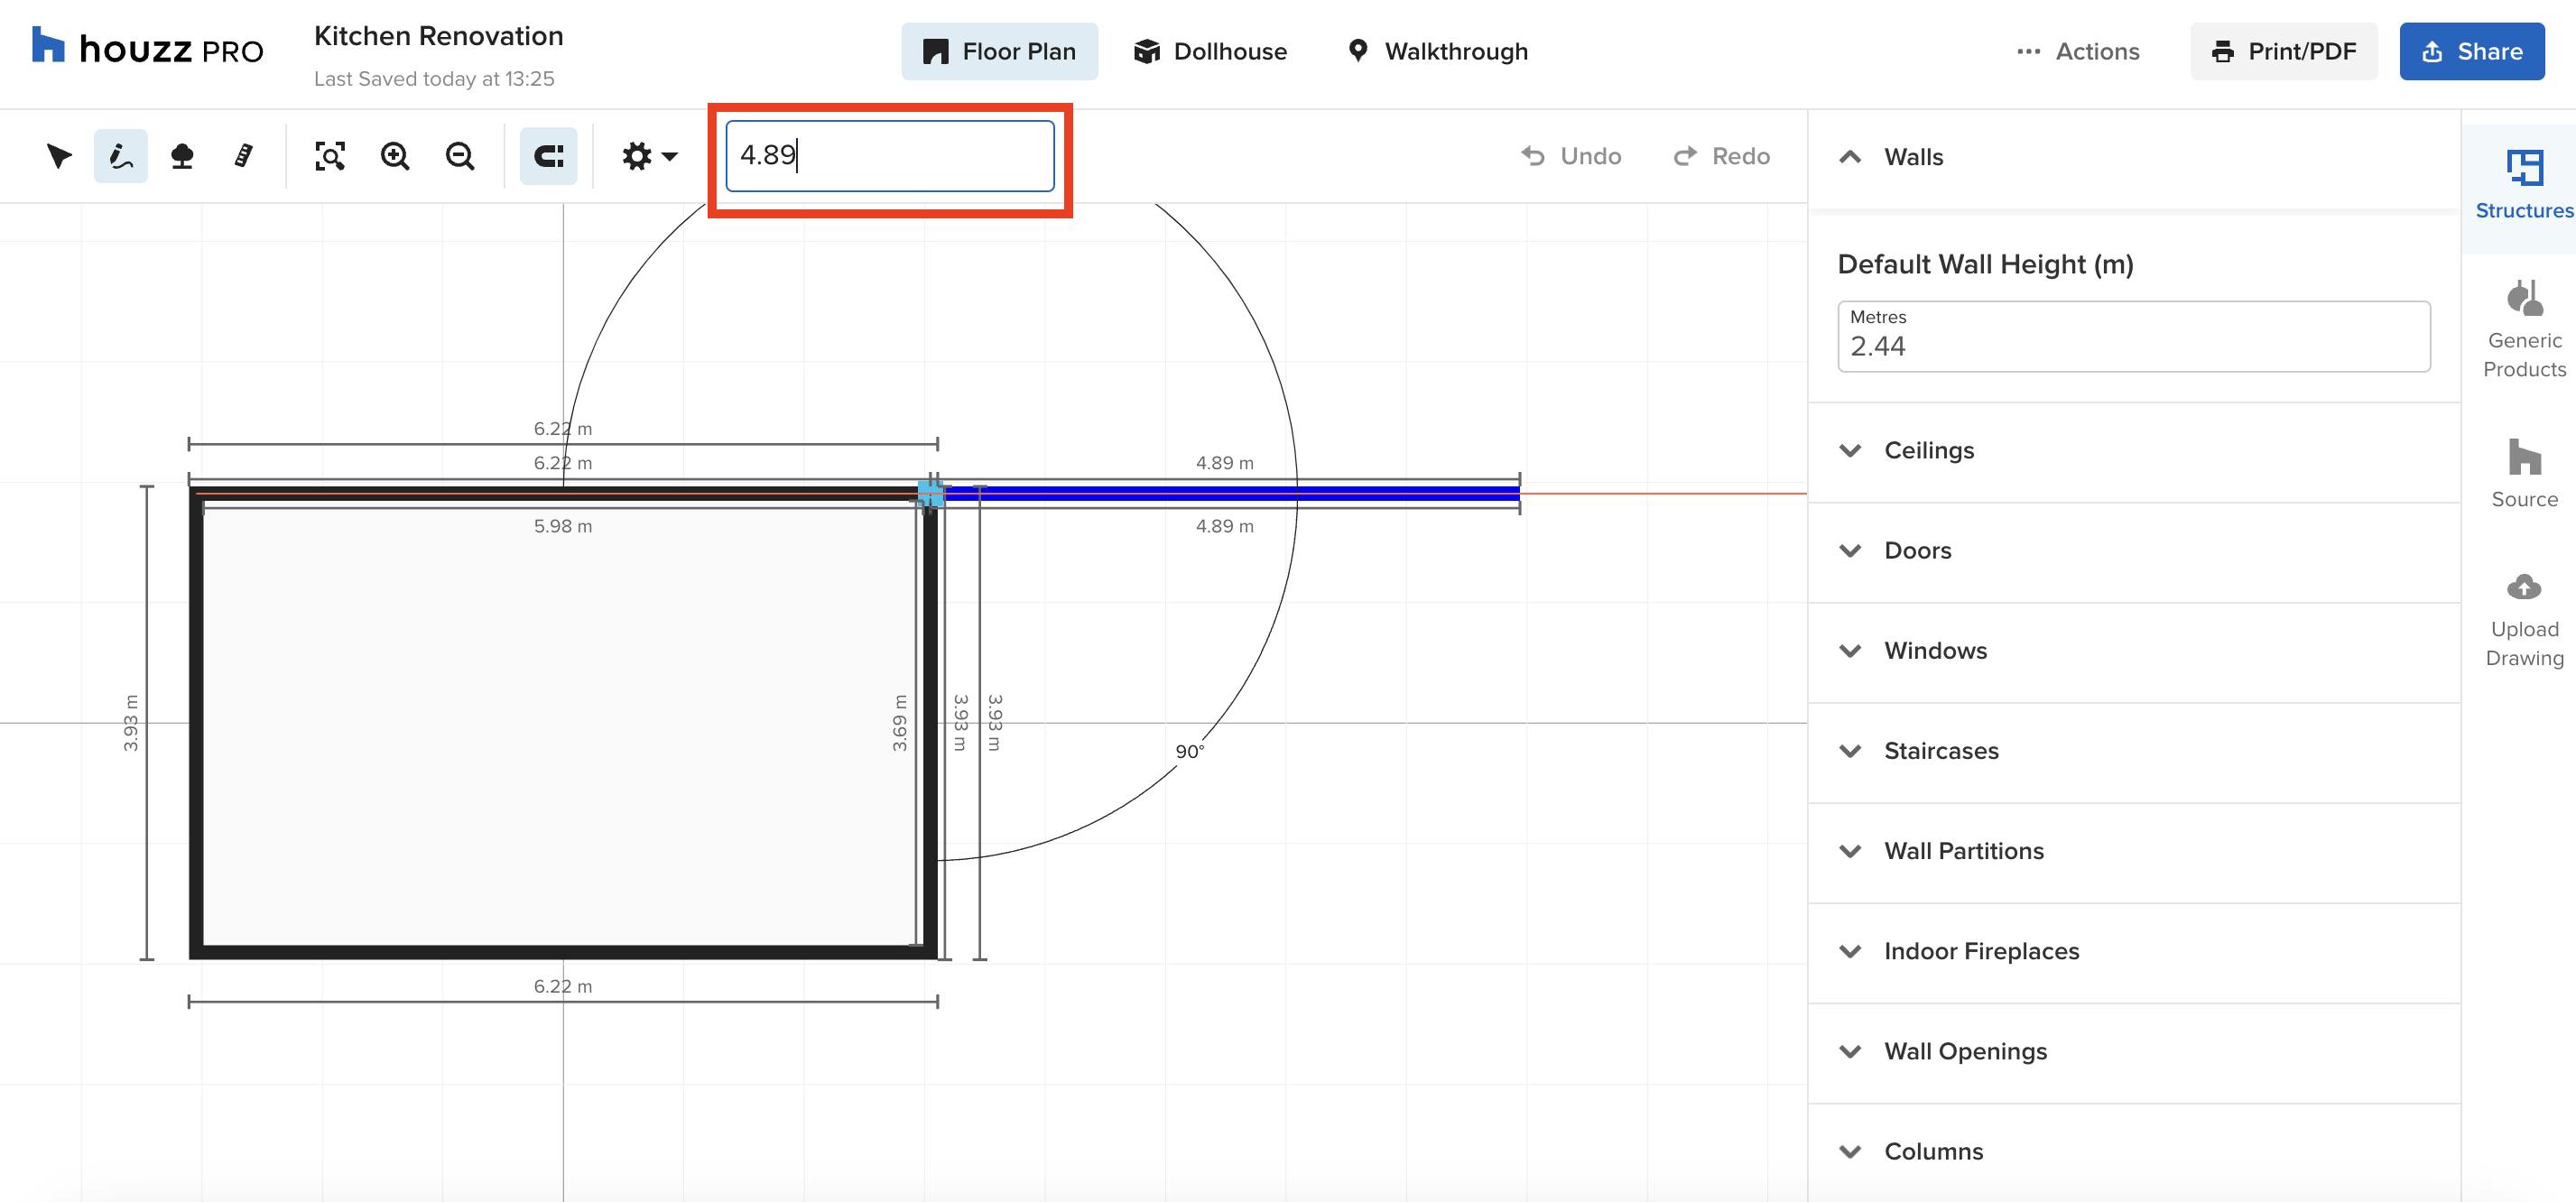Activate the draw walls pencil tool
The height and width of the screenshot is (1202, 2576).
point(120,156)
